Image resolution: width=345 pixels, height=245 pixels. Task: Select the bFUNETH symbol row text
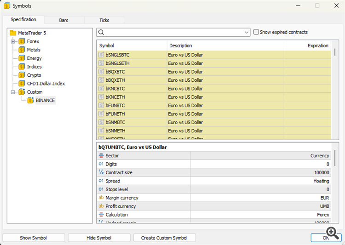point(115,114)
